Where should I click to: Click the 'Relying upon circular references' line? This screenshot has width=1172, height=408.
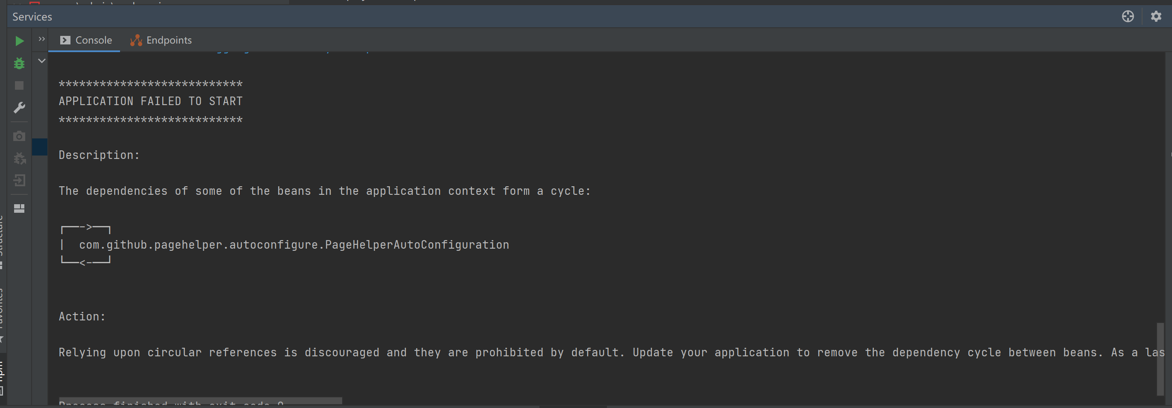[612, 352]
